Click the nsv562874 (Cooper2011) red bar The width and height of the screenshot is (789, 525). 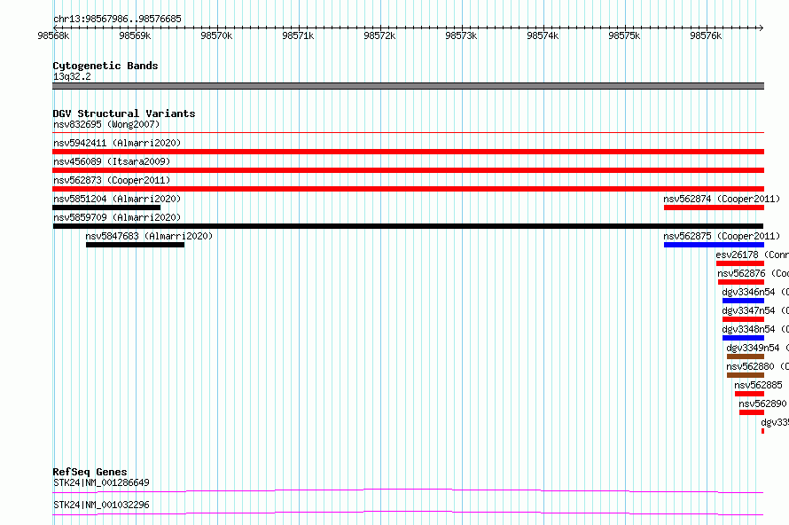pos(714,208)
